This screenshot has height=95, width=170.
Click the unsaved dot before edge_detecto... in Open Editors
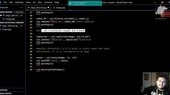pyautogui.click(x=1, y=15)
